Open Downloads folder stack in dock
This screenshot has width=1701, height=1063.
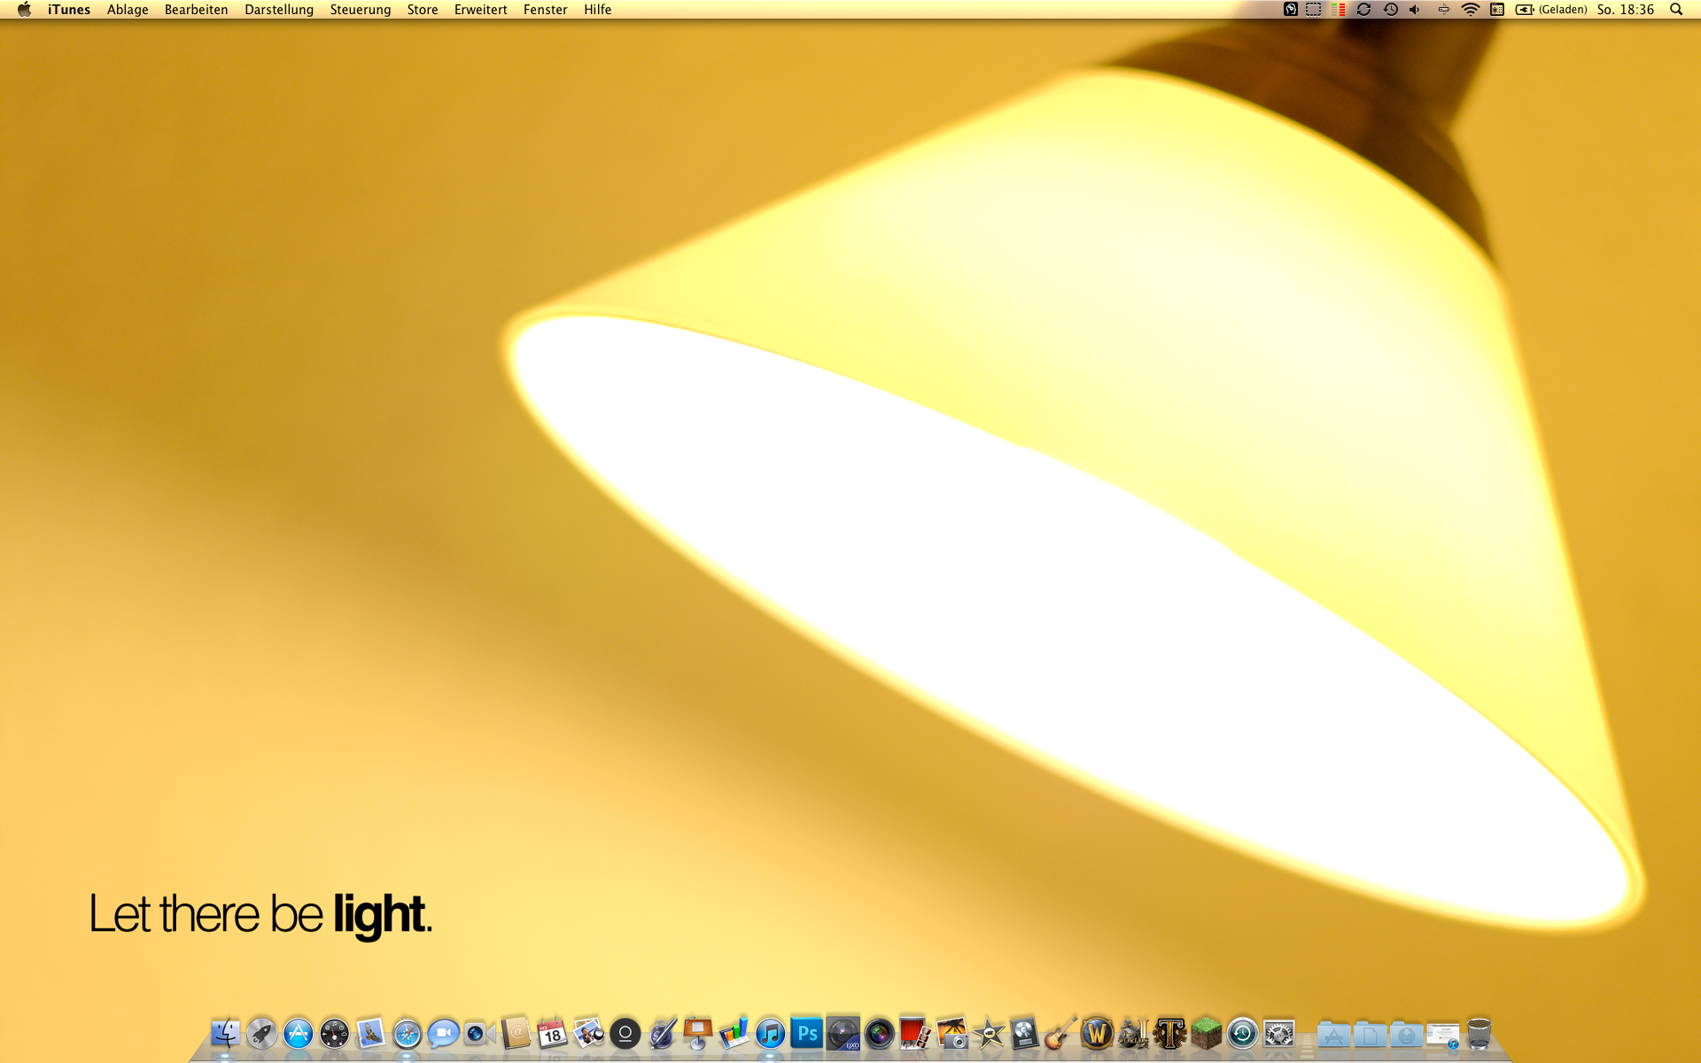[1406, 1033]
